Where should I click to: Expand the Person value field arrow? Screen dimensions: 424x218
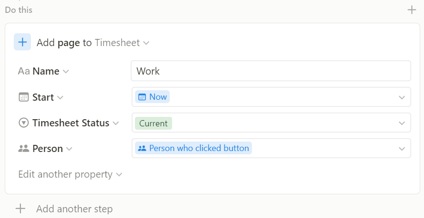402,149
